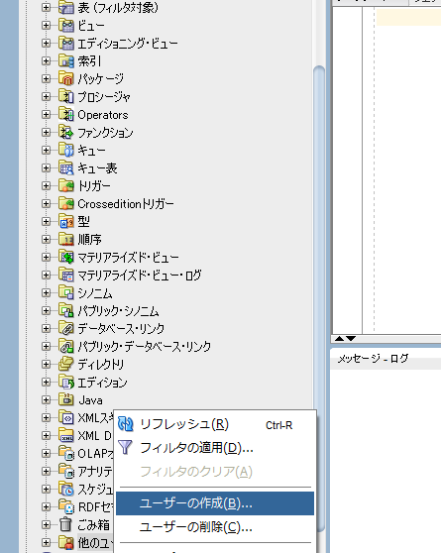This screenshot has width=441, height=553.
Task: Click the マテリアライズド・ビュー・ログ icon
Action: pos(66,276)
